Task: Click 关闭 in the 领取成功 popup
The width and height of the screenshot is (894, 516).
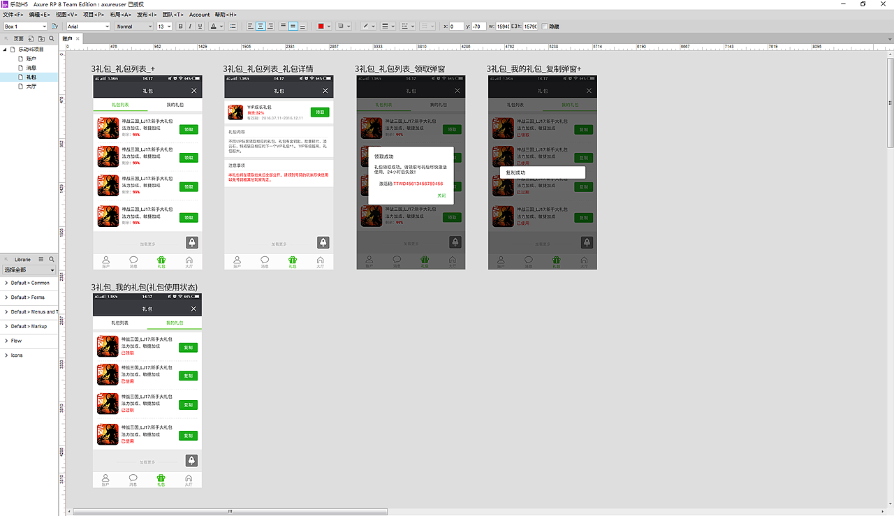Action: pos(441,196)
